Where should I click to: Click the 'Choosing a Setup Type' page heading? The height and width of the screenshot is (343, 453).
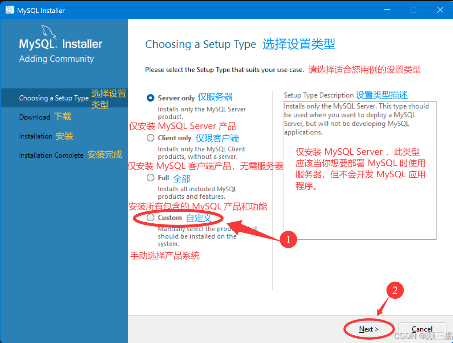[x=200, y=44]
